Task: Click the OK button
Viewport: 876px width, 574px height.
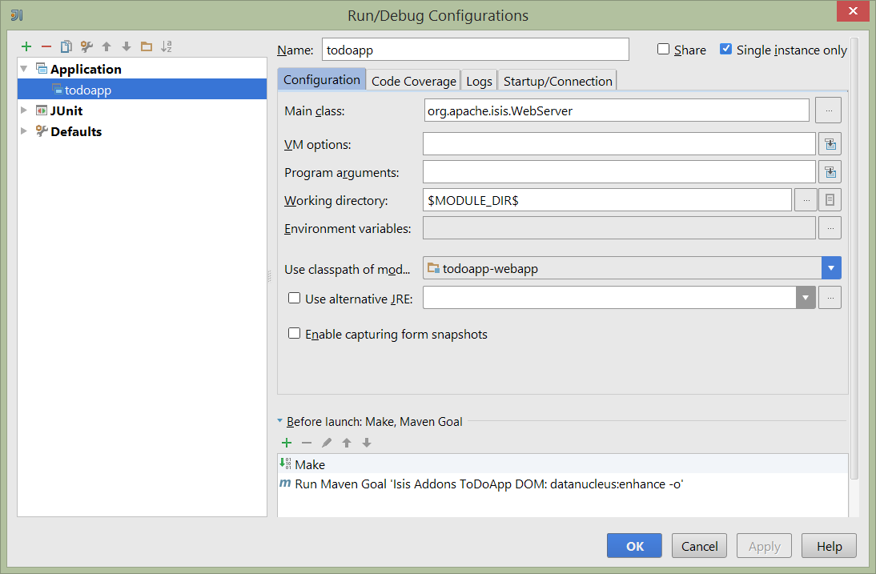Action: tap(634, 546)
